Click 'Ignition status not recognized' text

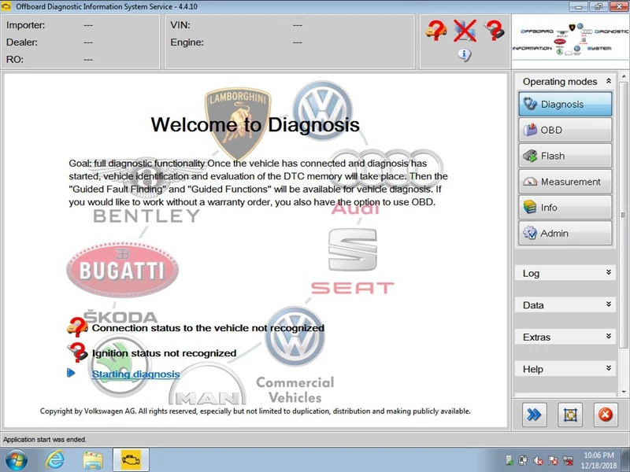(165, 353)
